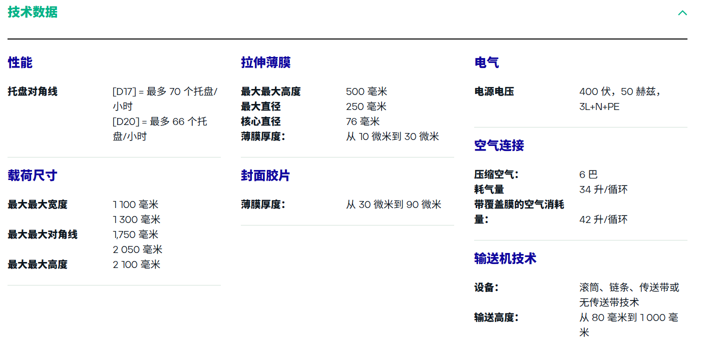Select the 托盘对角线 label
Screen dimensions: 715x350
point(33,91)
